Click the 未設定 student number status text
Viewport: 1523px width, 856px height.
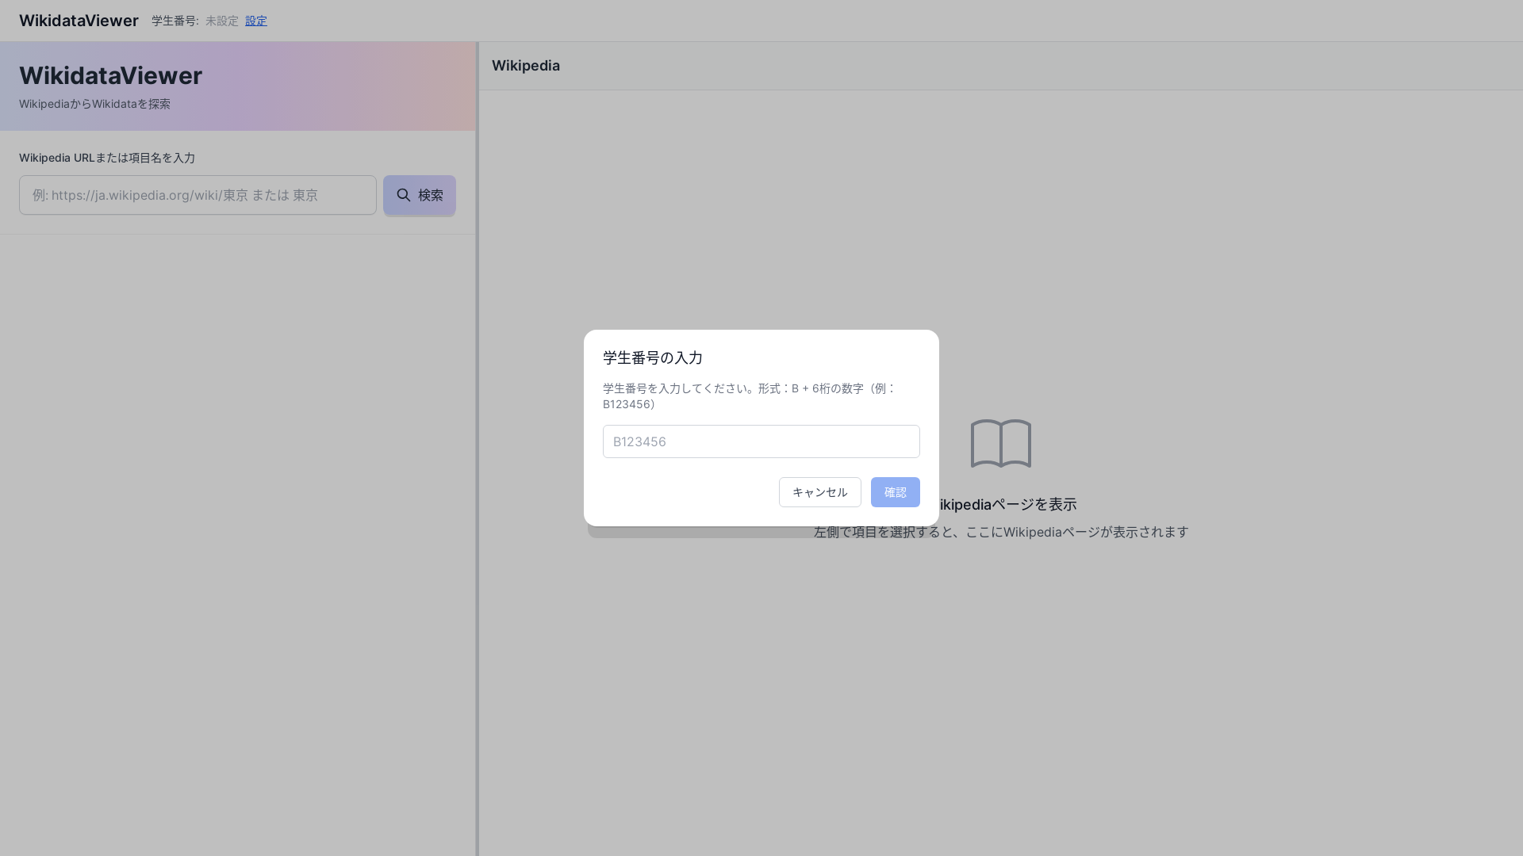(221, 21)
